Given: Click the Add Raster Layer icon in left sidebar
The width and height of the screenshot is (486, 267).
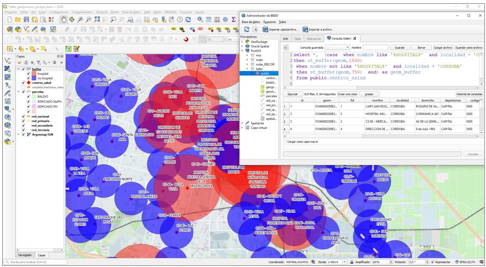Looking at the screenshot, I should coord(8,69).
